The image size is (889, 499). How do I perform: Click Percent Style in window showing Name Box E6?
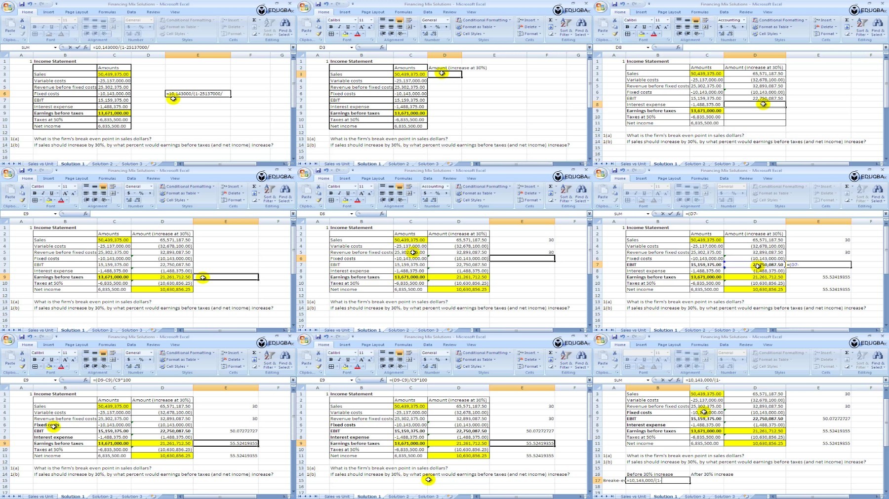click(438, 193)
